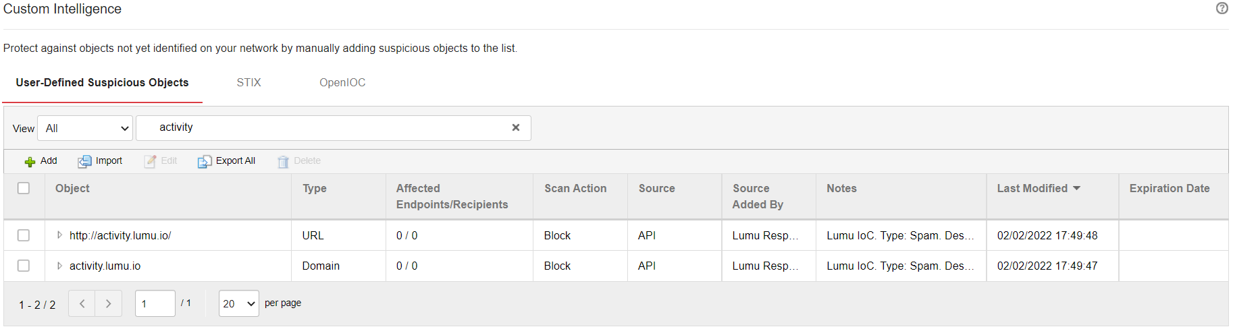Click Last Modified sort arrow

[x=1077, y=188]
